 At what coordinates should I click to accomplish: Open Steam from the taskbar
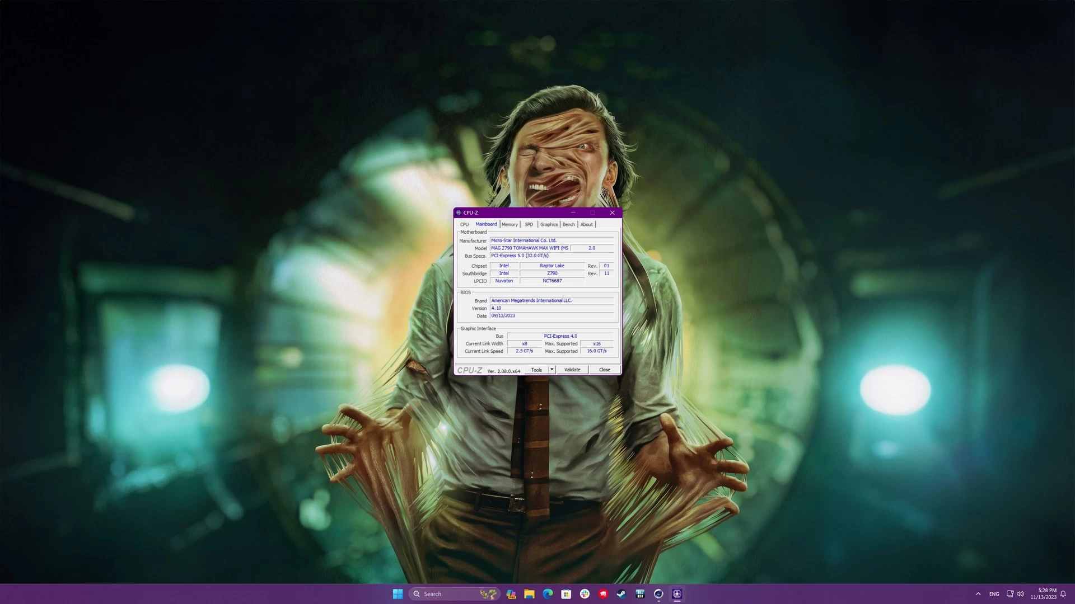click(621, 594)
